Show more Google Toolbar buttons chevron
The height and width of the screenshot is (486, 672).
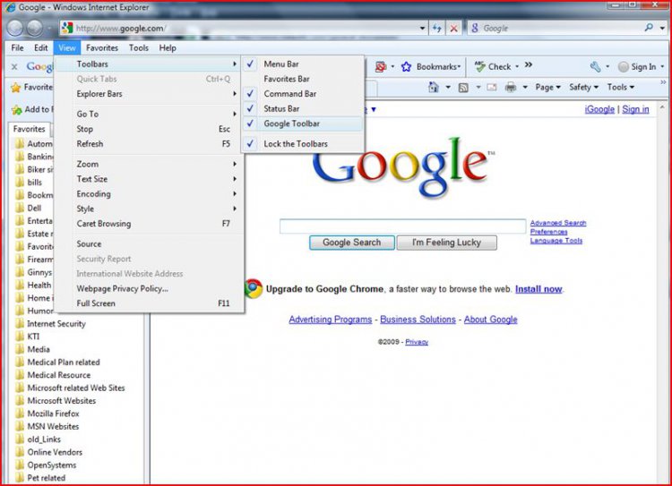click(x=529, y=64)
